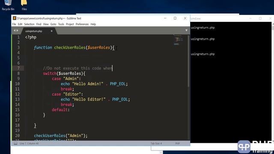Open the Tools menu

pos(61,24)
